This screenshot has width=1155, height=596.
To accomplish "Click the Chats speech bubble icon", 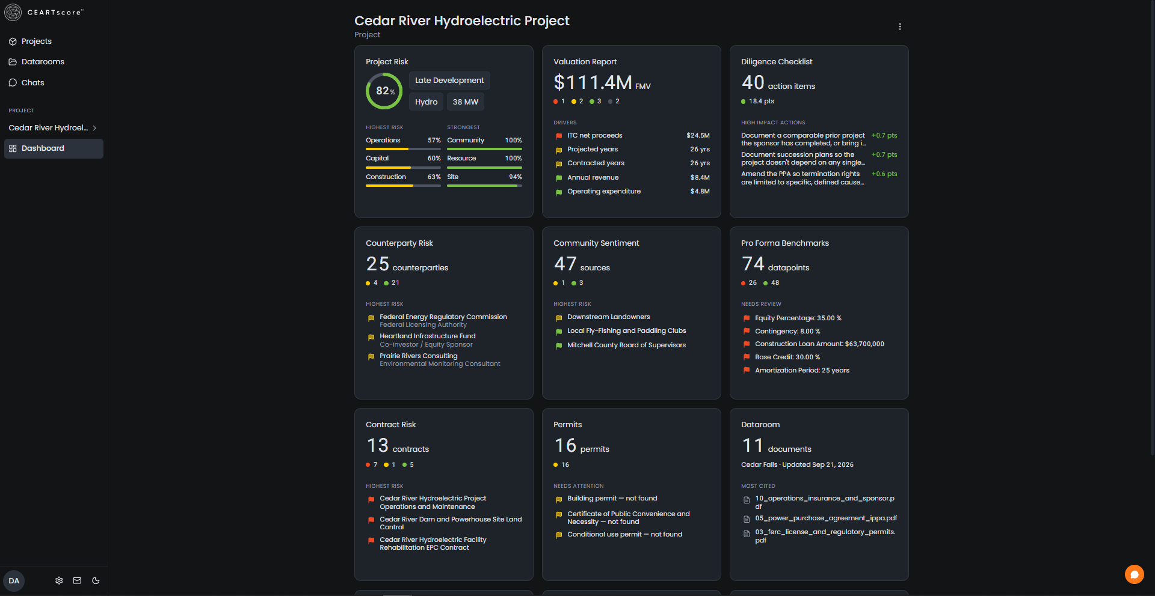I will click(x=13, y=83).
